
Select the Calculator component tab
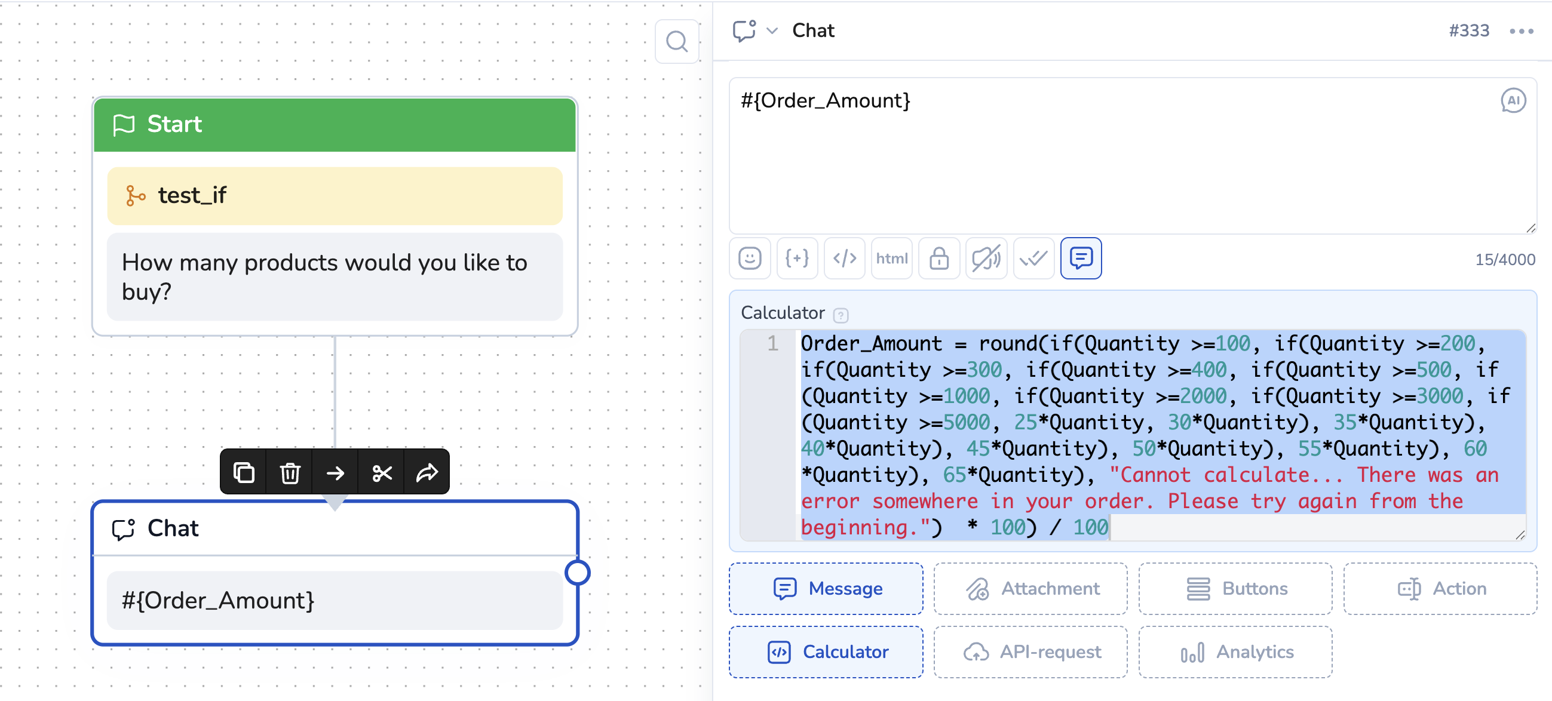(x=826, y=651)
